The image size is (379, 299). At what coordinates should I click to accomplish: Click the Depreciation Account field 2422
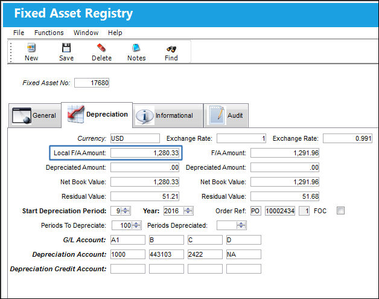point(205,254)
